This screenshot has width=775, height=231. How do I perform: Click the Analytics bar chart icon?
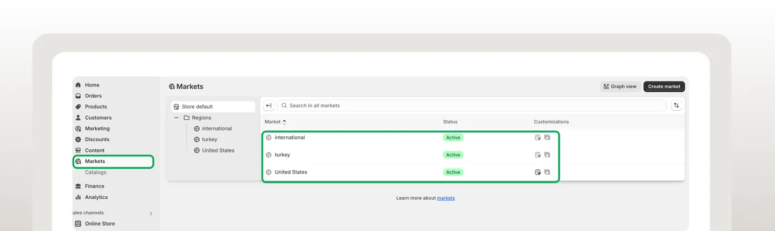78,197
